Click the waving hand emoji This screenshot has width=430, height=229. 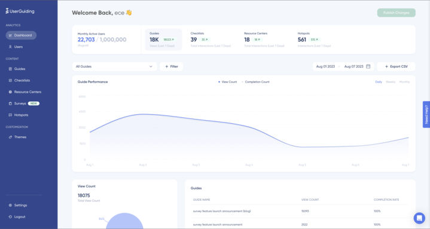pyautogui.click(x=129, y=13)
